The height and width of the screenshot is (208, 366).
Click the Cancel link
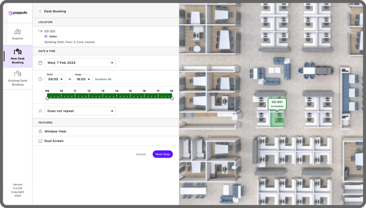coord(141,154)
